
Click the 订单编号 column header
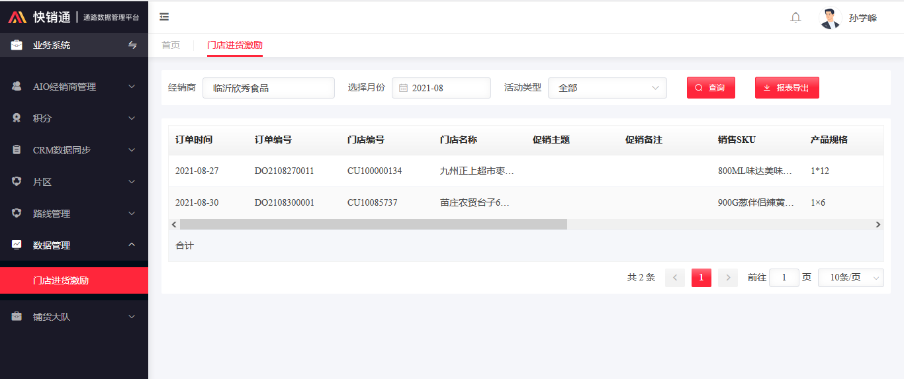[273, 140]
